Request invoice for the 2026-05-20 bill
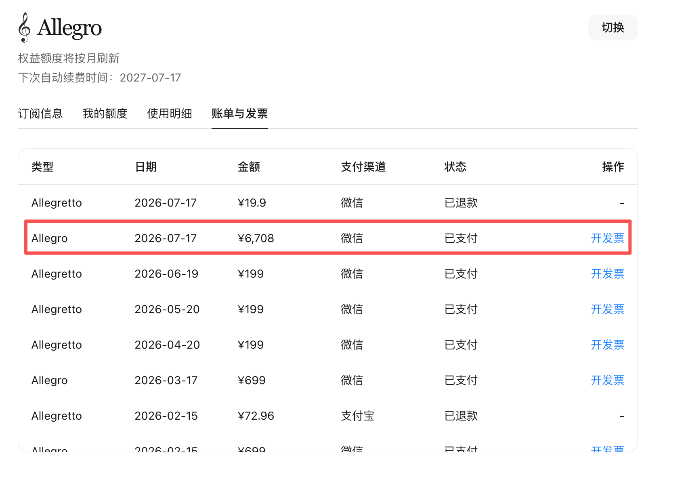The width and height of the screenshot is (688, 481). point(607,309)
